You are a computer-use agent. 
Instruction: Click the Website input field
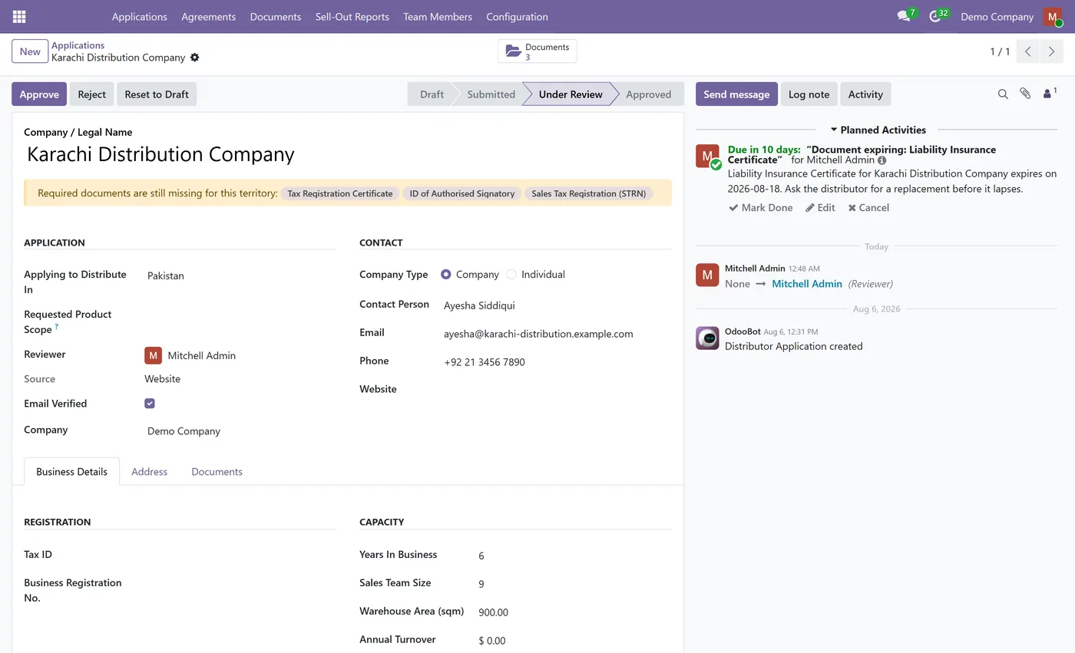(557, 390)
